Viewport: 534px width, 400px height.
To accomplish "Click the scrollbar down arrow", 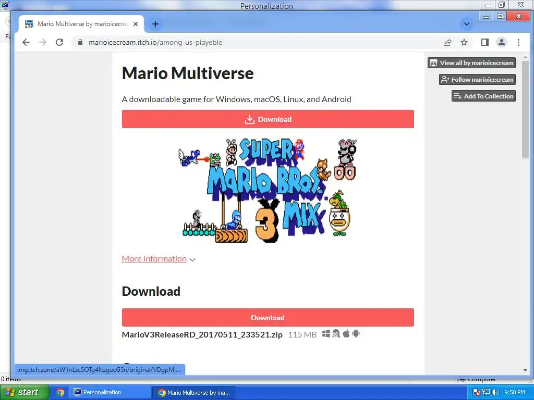I will 525,370.
